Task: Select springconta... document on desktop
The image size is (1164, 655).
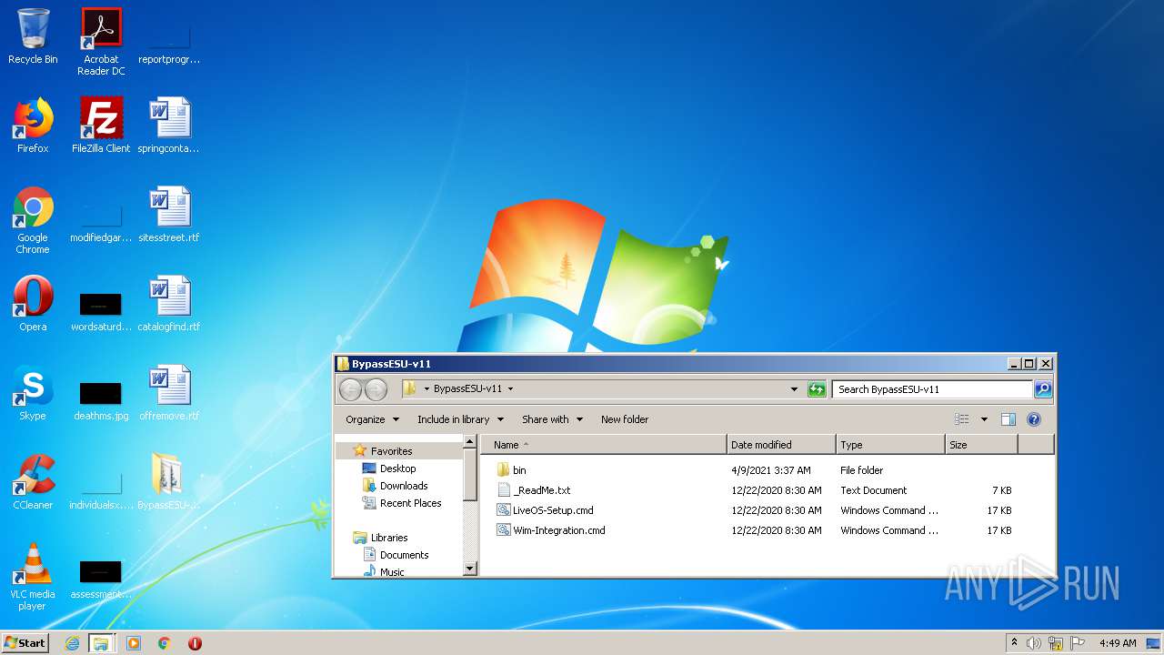Action: point(169,126)
